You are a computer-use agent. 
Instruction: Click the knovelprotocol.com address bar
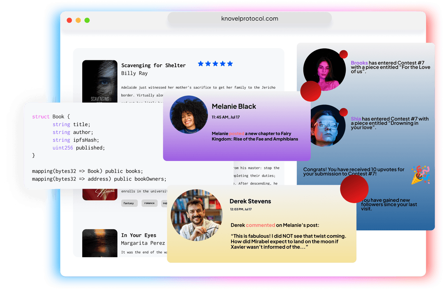coord(250,19)
